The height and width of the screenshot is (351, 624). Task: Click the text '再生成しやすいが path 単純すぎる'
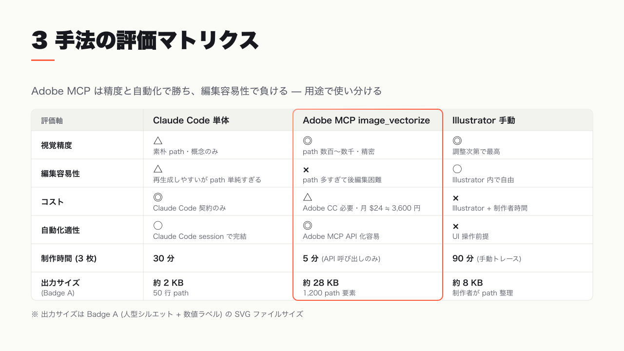click(207, 180)
